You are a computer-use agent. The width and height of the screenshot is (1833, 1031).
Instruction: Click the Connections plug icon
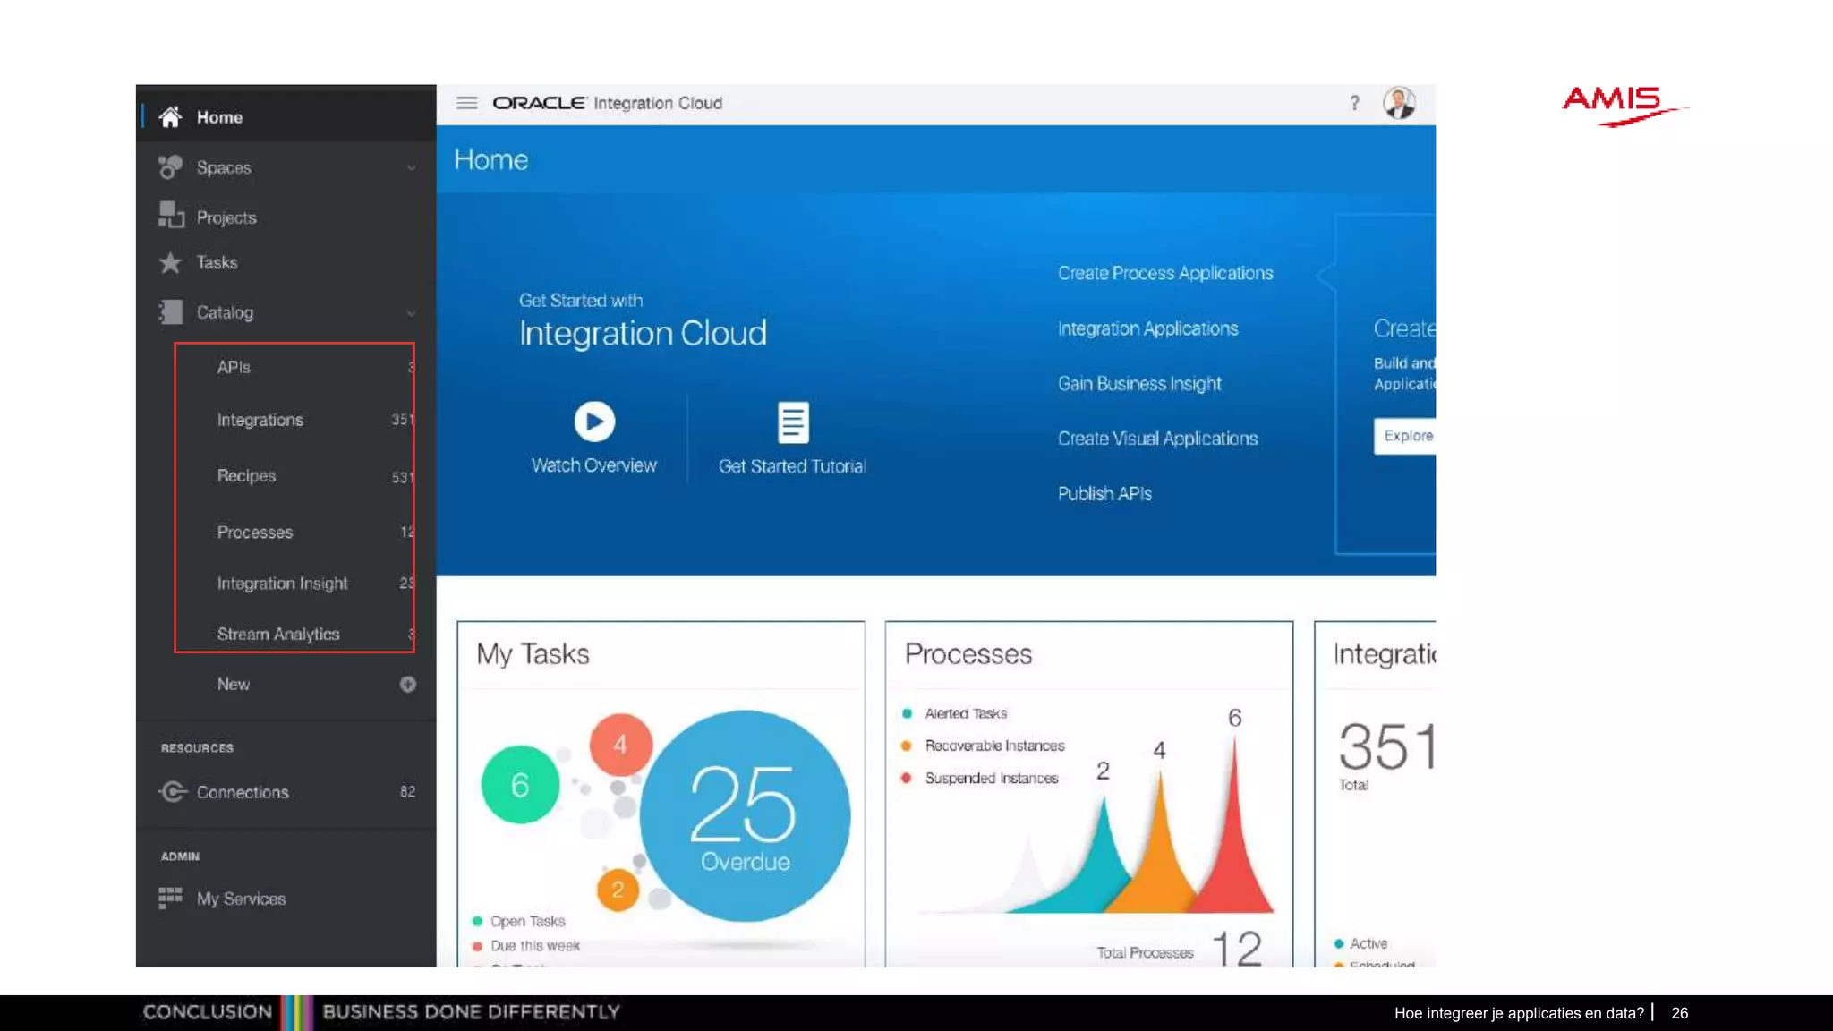click(x=173, y=792)
